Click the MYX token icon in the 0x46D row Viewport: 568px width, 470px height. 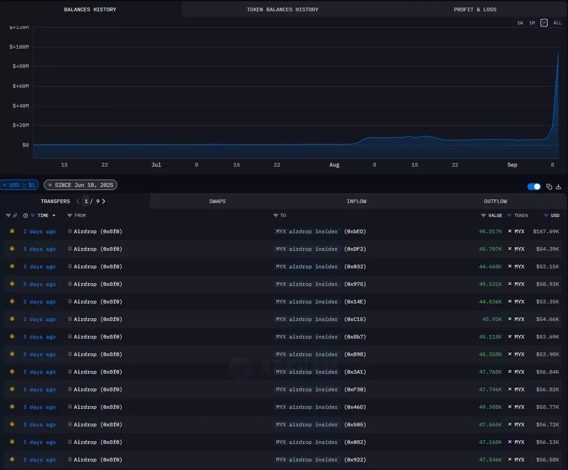(x=510, y=407)
